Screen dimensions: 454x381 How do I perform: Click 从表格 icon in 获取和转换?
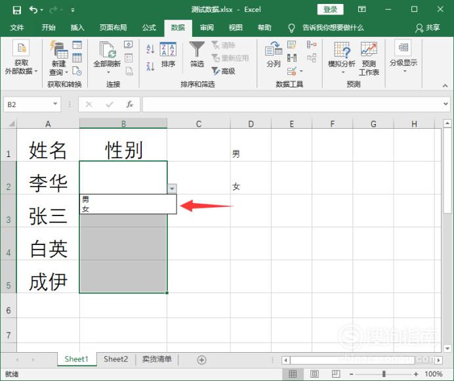(77, 58)
